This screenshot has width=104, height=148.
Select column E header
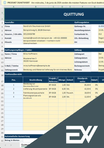(x=70, y=7)
